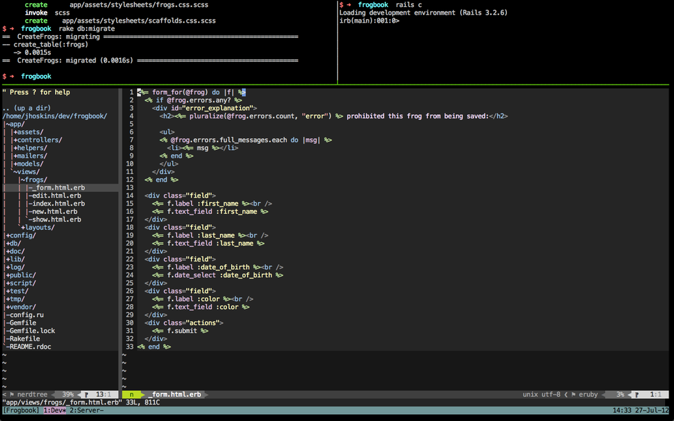Viewport: 674px width, 421px height.
Task: Expand the config/ directory
Action: coord(21,235)
